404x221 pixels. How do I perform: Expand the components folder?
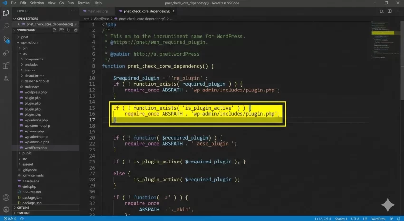click(34, 59)
